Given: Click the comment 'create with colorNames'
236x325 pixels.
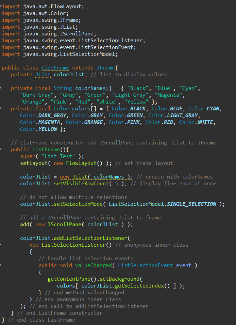Looking at the screenshot, I should 174,177.
